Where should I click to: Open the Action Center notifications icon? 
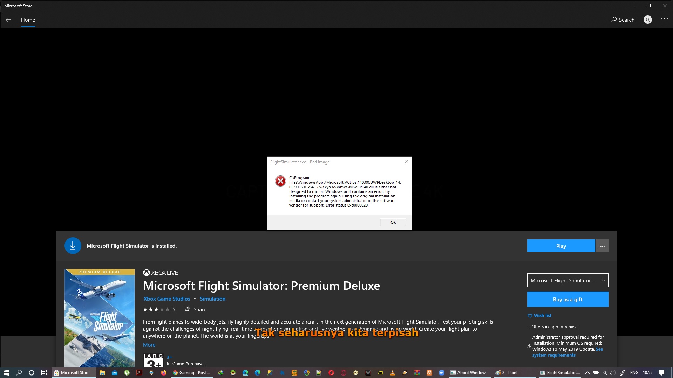[x=661, y=373]
